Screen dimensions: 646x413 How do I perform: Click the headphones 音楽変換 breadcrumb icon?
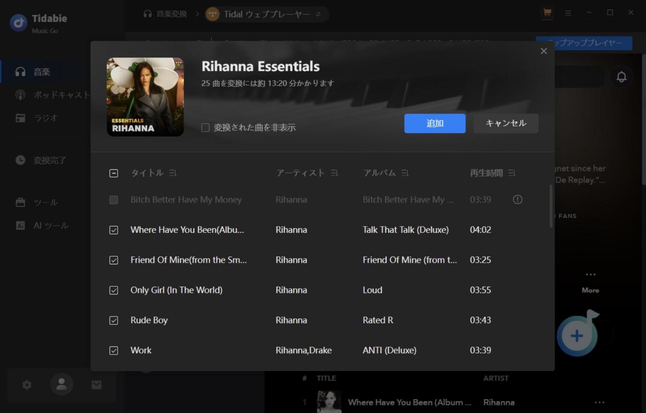click(x=148, y=14)
